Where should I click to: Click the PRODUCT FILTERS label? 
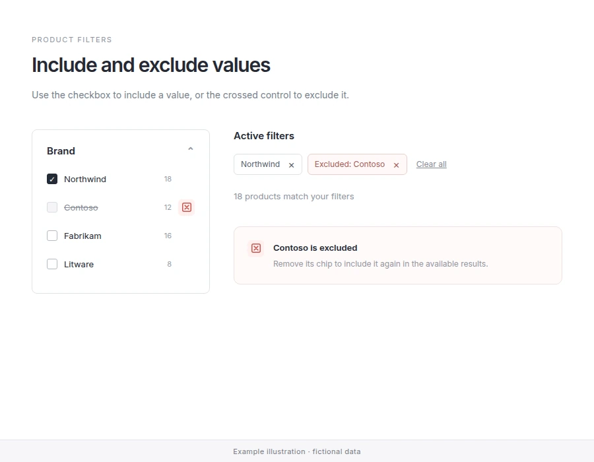pos(72,40)
